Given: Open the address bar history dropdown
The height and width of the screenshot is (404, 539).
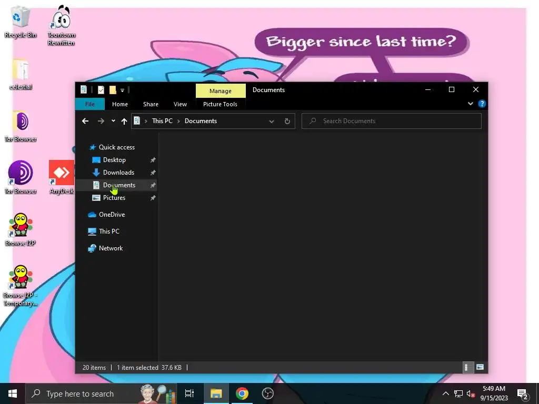Looking at the screenshot, I should coord(272,122).
